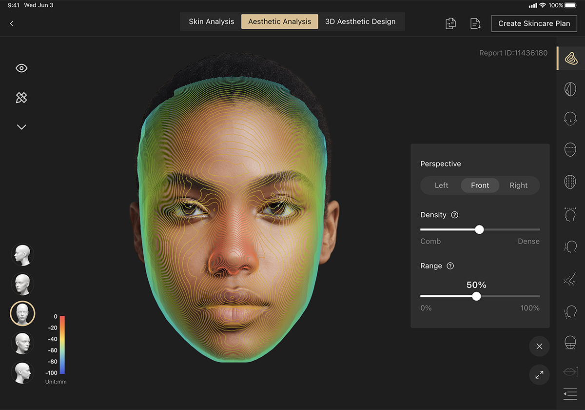
Task: Select the face grid proportions icon
Action: point(570,182)
